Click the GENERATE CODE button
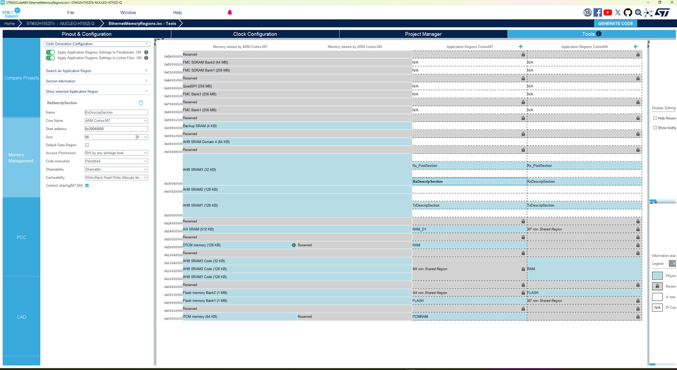 click(x=615, y=23)
